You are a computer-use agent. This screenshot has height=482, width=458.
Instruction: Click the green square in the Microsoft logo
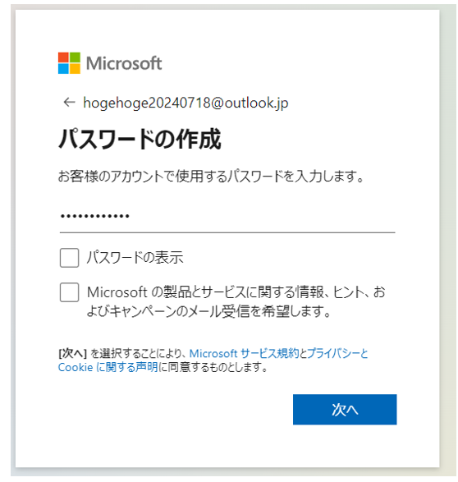(x=75, y=57)
